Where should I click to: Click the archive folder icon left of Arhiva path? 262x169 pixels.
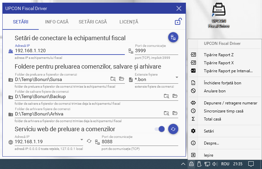tap(11, 114)
